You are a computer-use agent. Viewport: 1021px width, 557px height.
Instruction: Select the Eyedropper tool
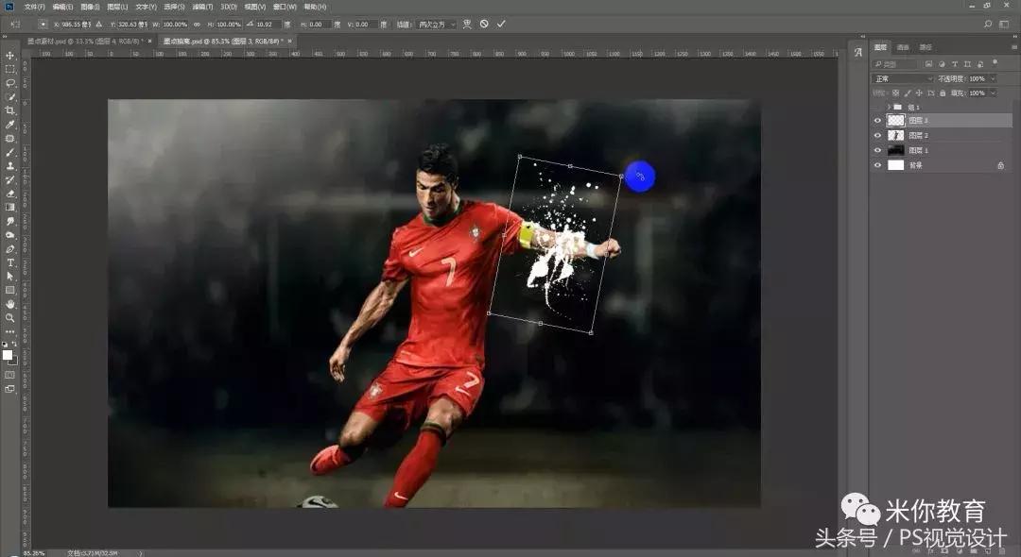pyautogui.click(x=9, y=124)
